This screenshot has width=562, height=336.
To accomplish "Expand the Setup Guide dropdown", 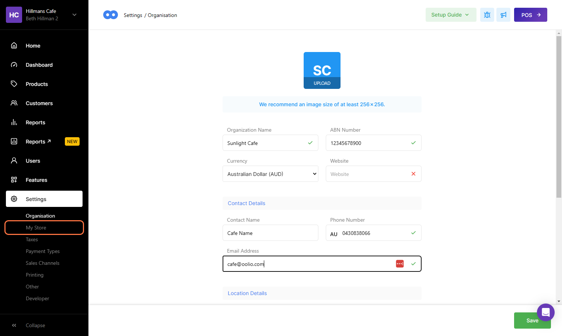I will (x=450, y=15).
